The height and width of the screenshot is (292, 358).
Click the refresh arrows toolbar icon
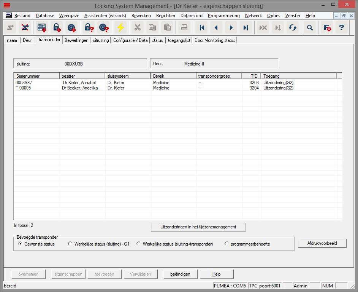pyautogui.click(x=292, y=27)
